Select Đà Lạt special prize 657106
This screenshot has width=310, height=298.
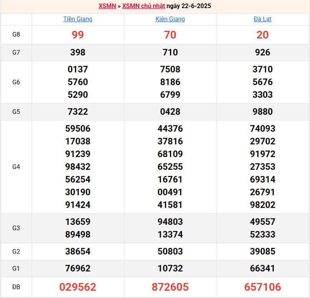[x=263, y=287]
